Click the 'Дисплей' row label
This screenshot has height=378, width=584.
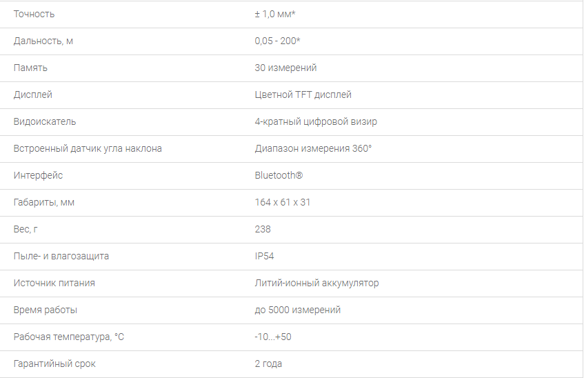(33, 94)
